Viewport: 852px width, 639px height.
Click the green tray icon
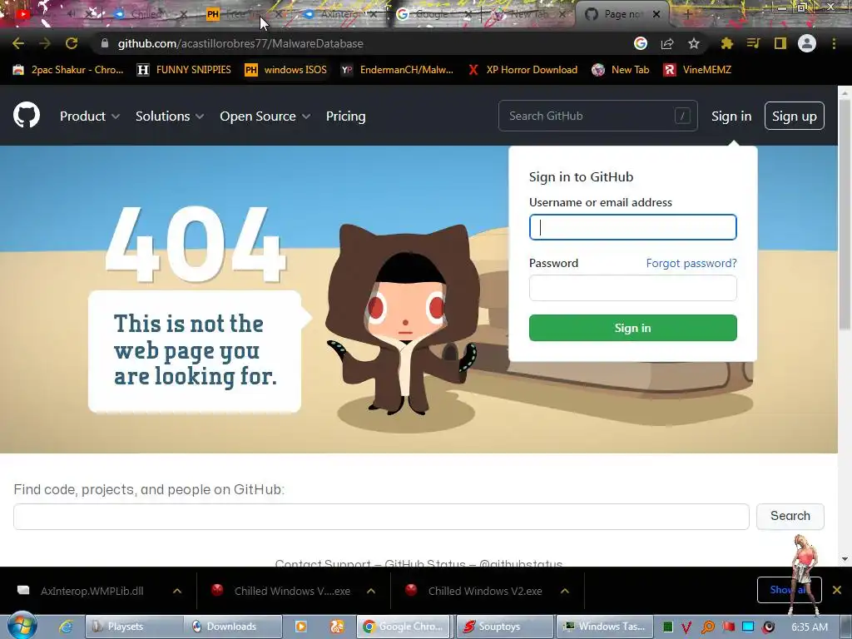[x=668, y=627]
